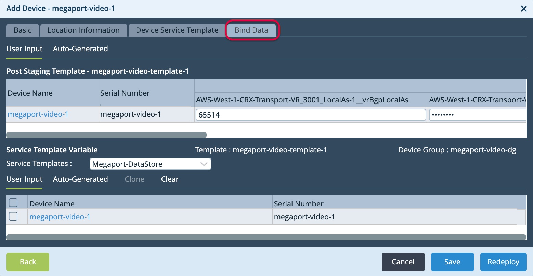Screen dimensions: 533x276
Task: Click Clear to reset template variables
Action: tap(170, 179)
